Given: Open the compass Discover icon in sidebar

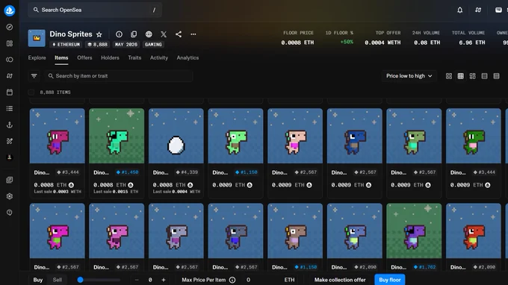Looking at the screenshot, I should tap(10, 27).
